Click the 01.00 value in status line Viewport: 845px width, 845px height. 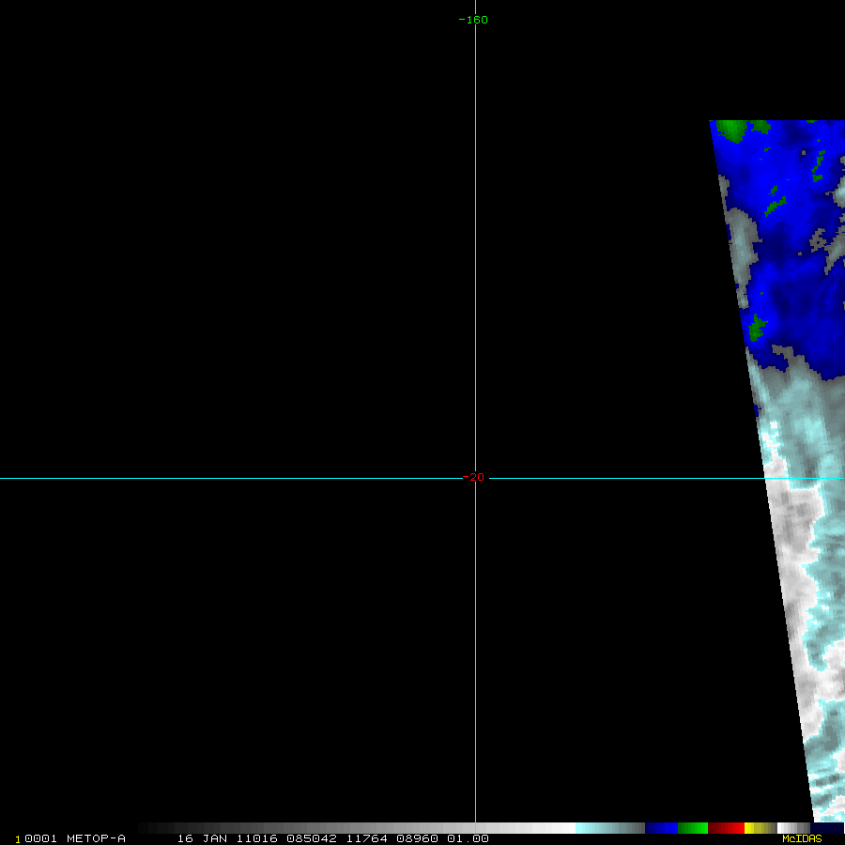467,838
